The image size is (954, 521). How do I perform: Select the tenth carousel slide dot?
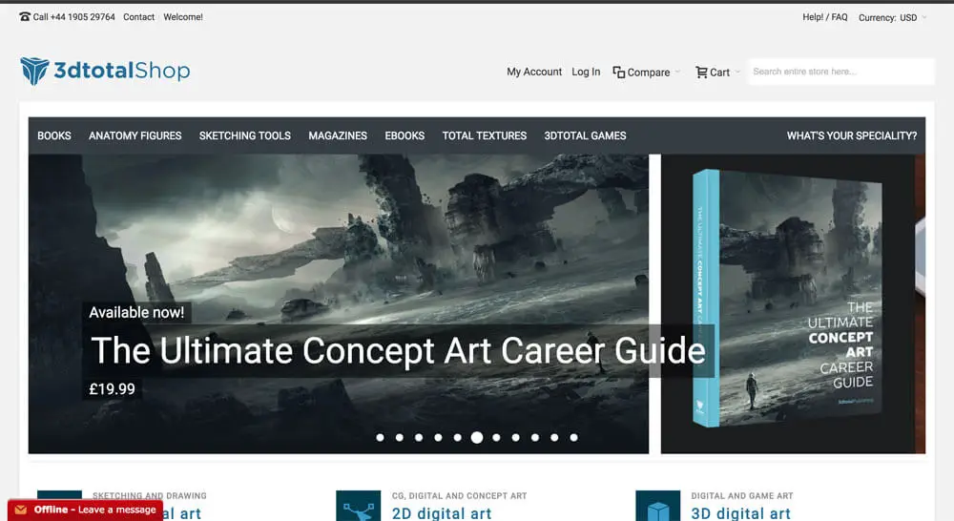[554, 438]
